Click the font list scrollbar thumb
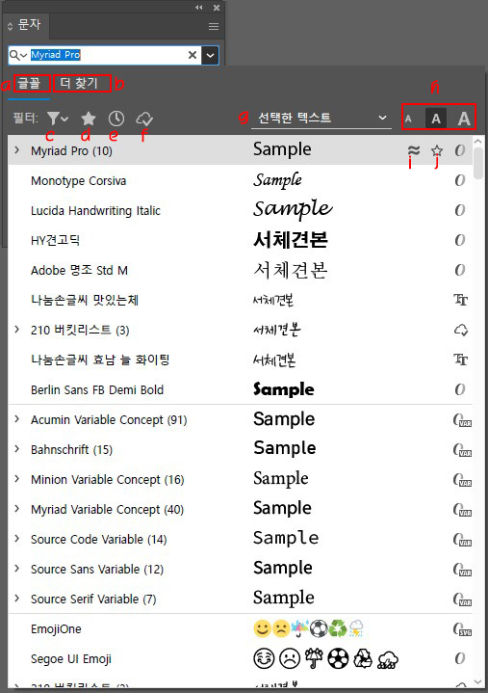 tap(477, 164)
